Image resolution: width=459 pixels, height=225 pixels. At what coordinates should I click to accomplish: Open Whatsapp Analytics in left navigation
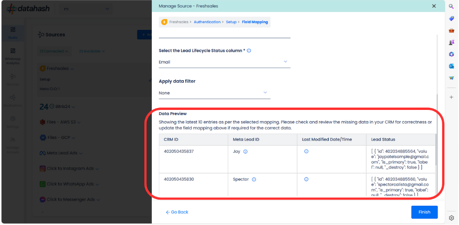tap(13, 56)
